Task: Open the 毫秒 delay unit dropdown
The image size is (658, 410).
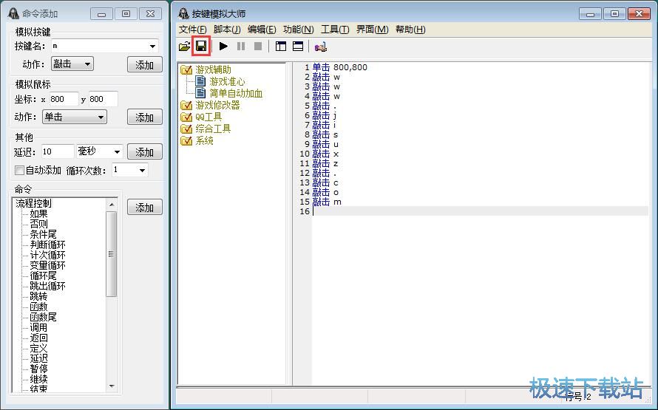Action: point(117,151)
